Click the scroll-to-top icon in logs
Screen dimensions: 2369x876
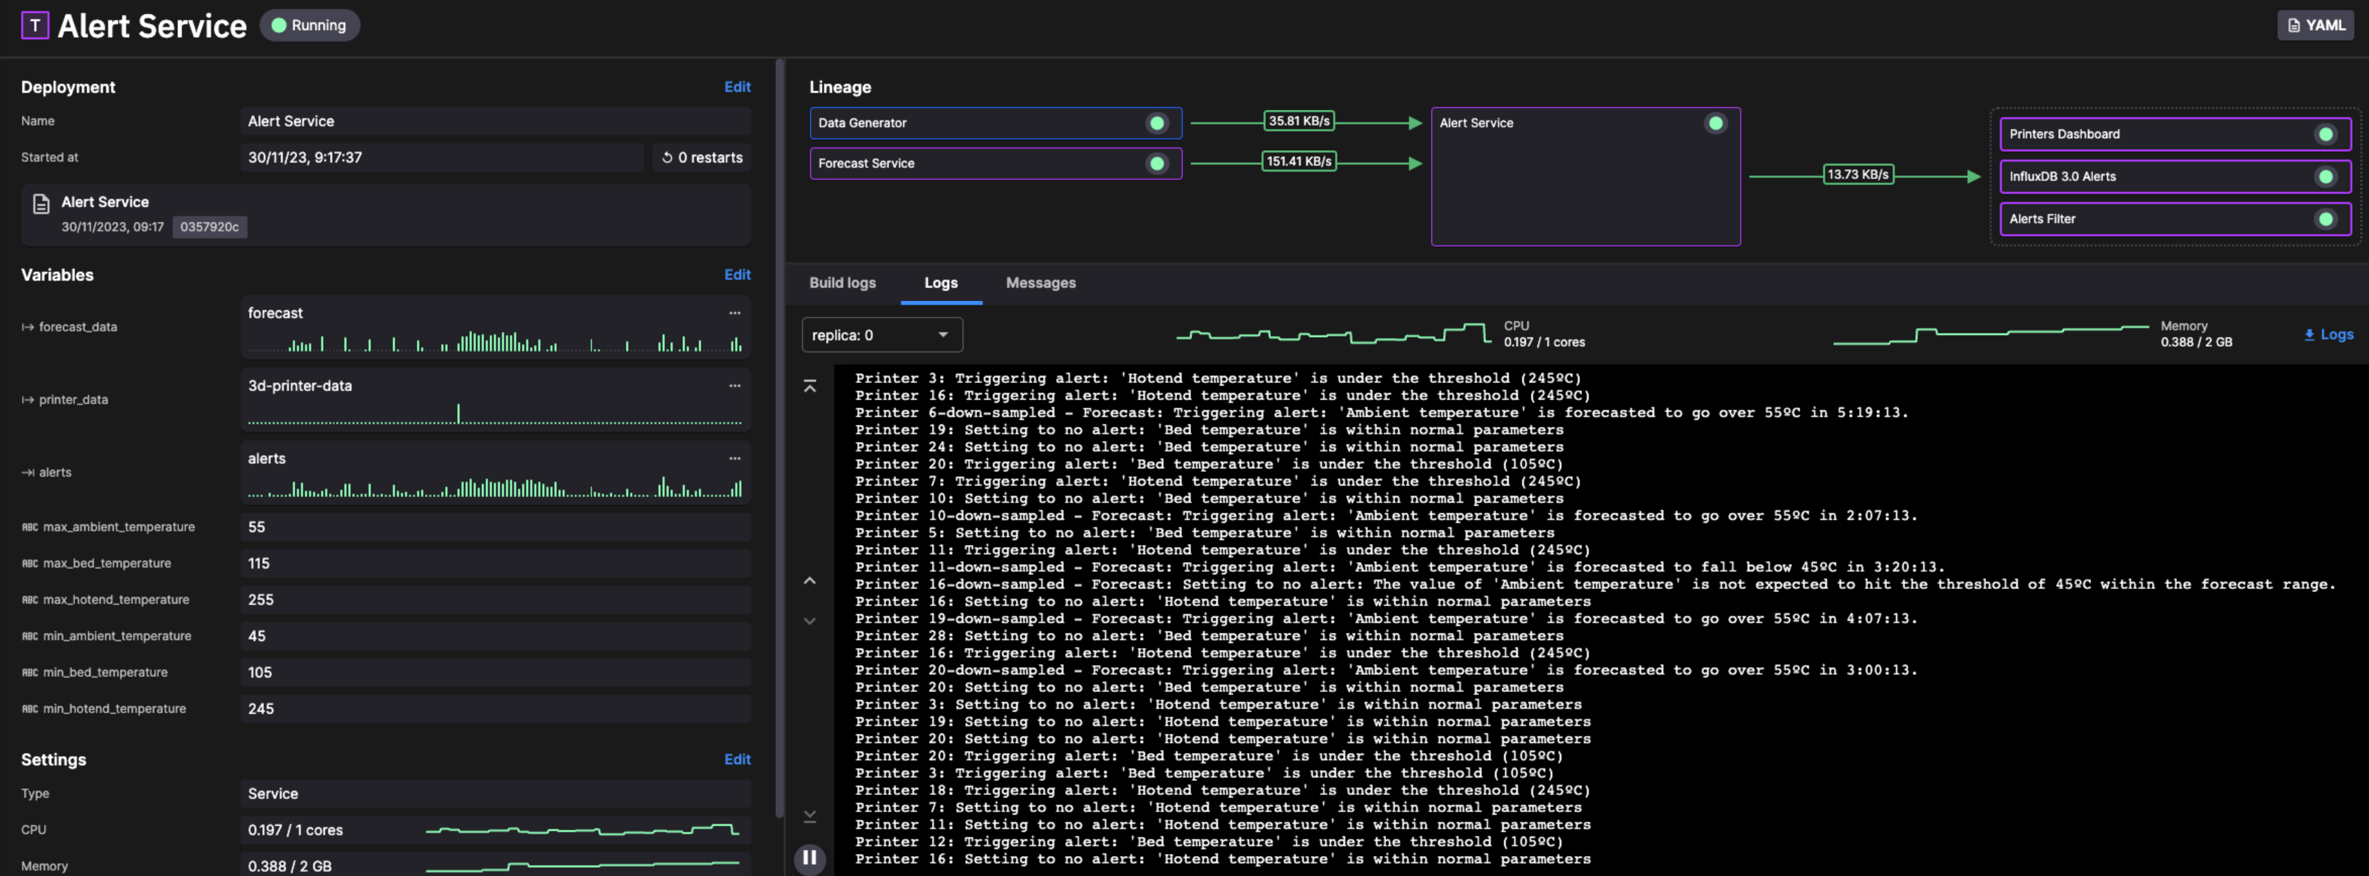pos(810,387)
